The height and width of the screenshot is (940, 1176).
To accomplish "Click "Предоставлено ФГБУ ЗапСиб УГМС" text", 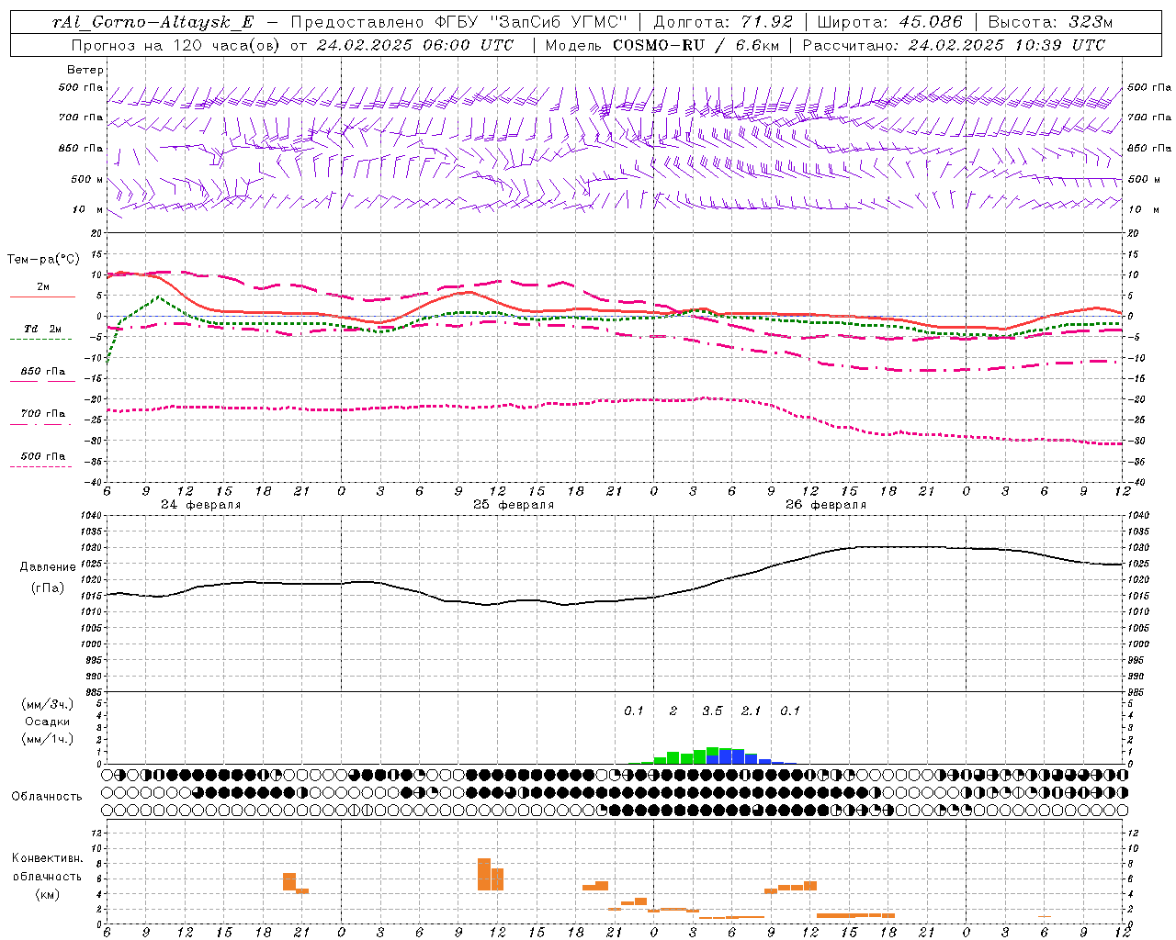I will click(x=458, y=22).
